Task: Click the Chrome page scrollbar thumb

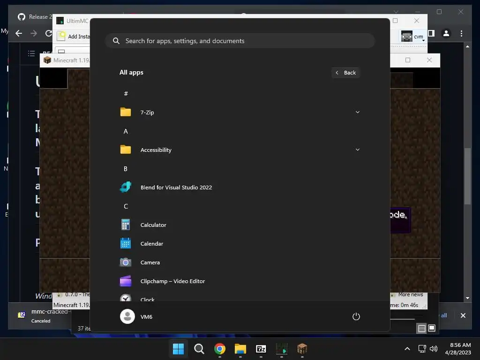Action: 467,176
